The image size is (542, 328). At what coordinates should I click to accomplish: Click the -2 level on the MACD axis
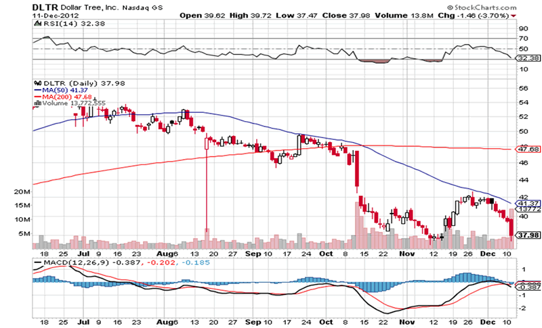click(x=522, y=308)
